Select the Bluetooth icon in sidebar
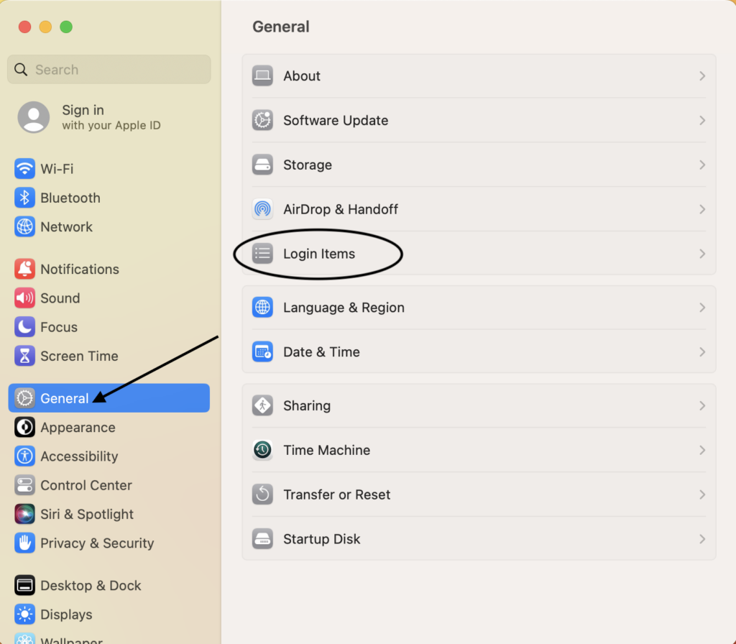This screenshot has height=644, width=736. tap(25, 198)
